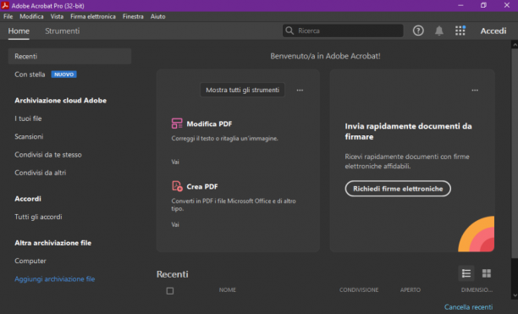Viewport: 518px width, 314px height.
Task: Click Richiedi firme elettroniche button
Action: (398, 189)
